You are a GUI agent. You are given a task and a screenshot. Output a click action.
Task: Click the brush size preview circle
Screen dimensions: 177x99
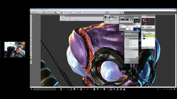tap(56, 12)
